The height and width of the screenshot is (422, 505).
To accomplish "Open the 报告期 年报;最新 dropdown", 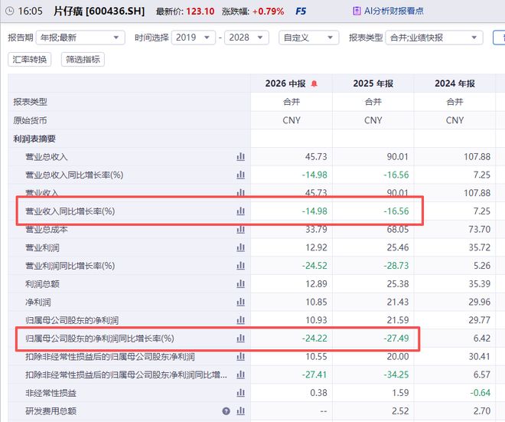I will 80,38.
